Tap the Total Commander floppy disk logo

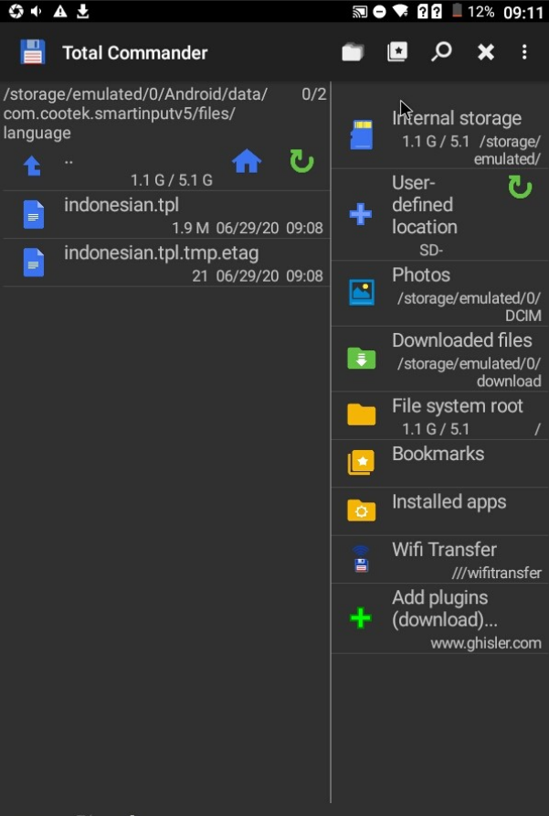(33, 52)
